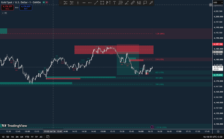Open the USD currency dropdown

tap(218, 2)
